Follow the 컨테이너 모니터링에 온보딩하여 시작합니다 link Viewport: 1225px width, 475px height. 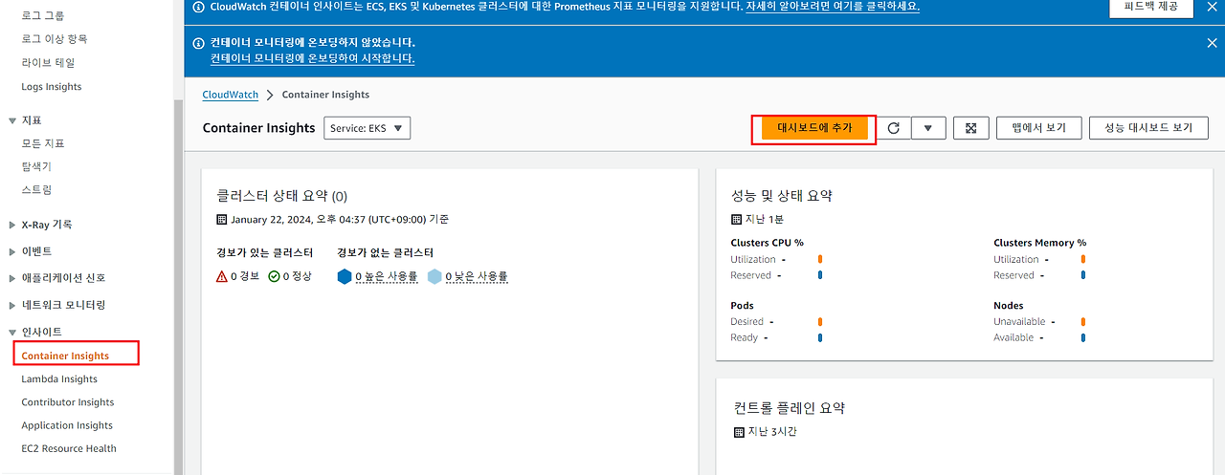point(313,58)
